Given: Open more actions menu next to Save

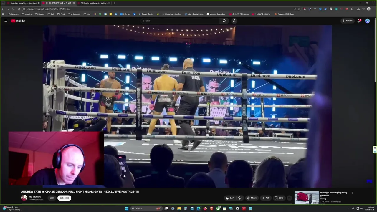Looking at the screenshot, I should click(289, 198).
